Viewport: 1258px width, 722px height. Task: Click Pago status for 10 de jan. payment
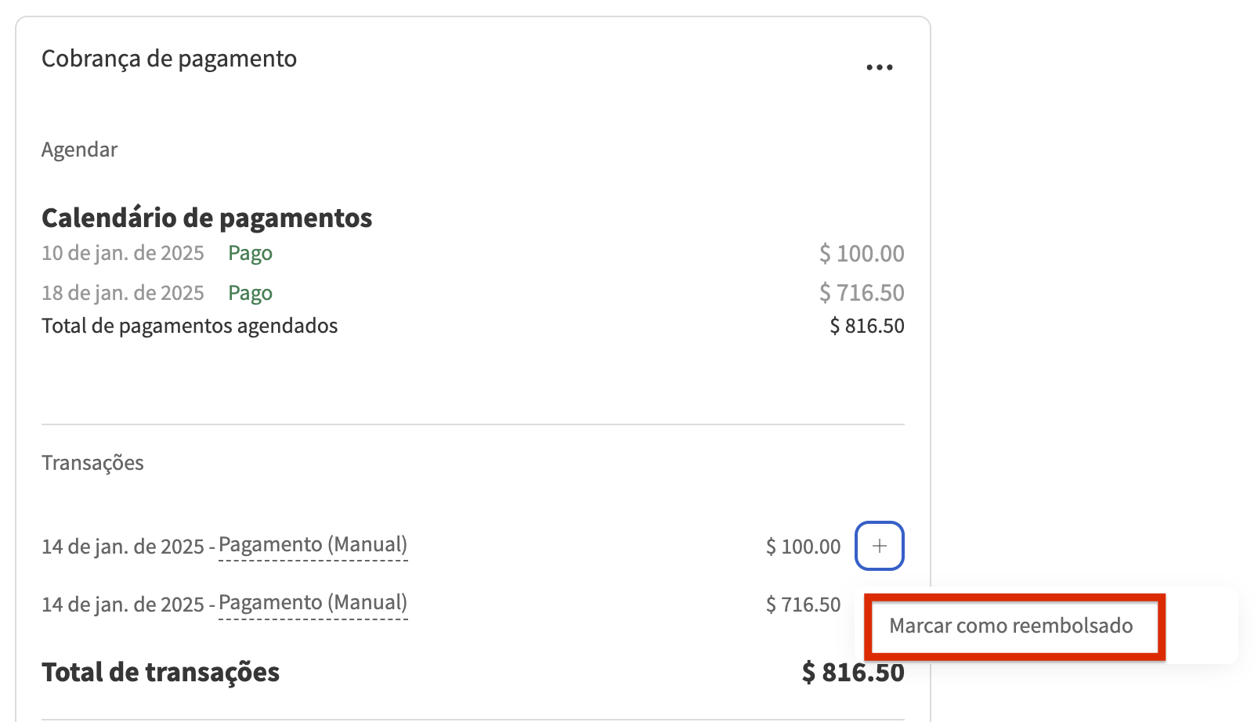(x=250, y=254)
